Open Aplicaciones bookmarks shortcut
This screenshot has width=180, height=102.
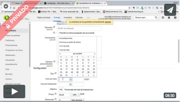point(8,12)
